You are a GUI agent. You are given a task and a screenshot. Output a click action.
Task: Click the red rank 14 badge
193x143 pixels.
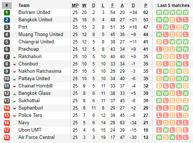pos(7,108)
